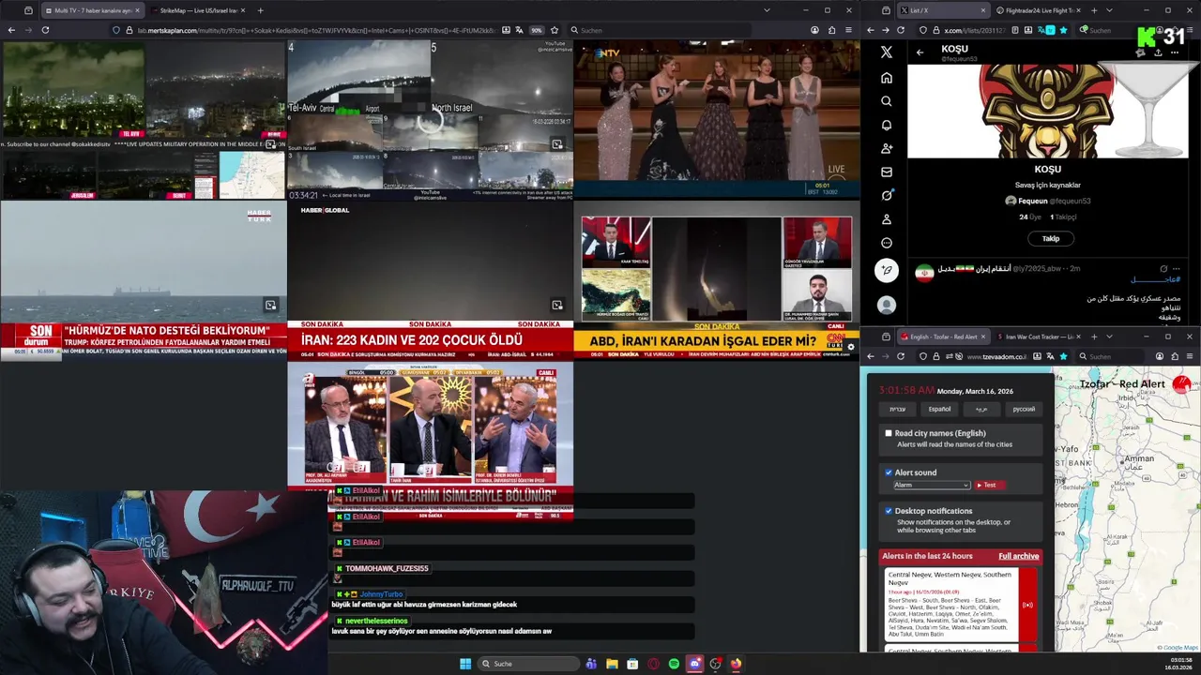Open the 24 Üye members link

coord(1030,217)
